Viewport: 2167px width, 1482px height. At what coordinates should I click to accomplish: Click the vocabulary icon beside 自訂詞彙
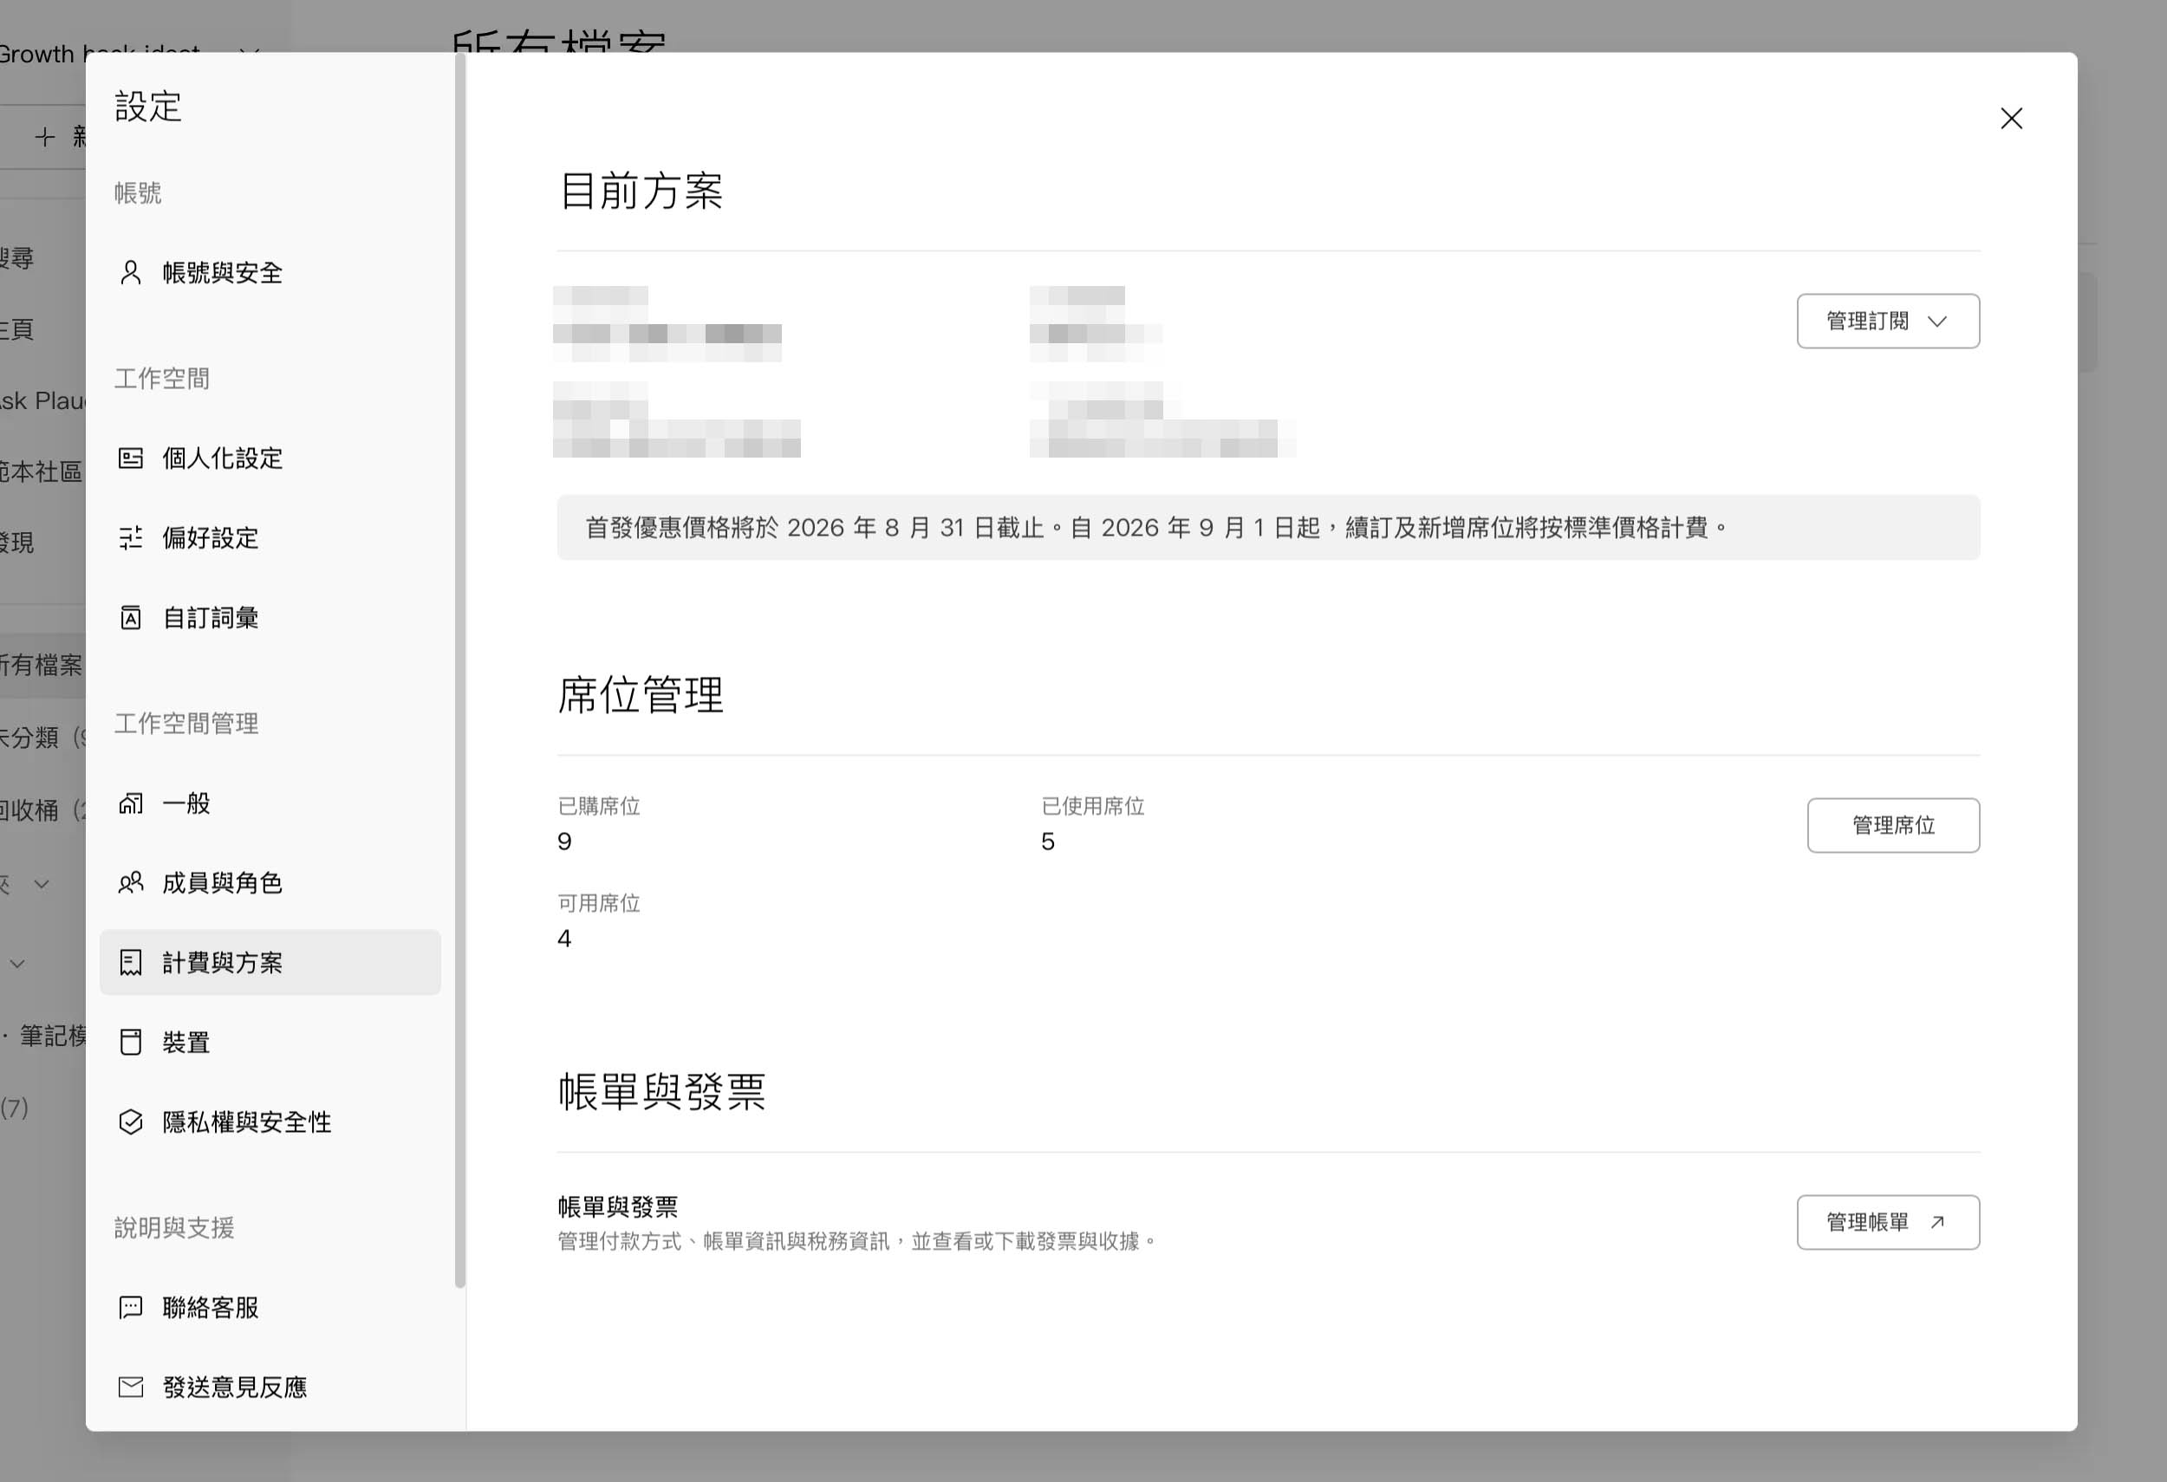pyautogui.click(x=131, y=617)
